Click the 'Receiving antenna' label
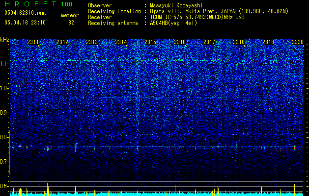Viewport: 309px width, 196px height. [113, 23]
